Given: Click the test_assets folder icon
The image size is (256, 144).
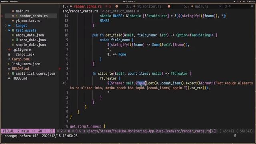Looking at the screenshot, I should (x=9, y=30).
